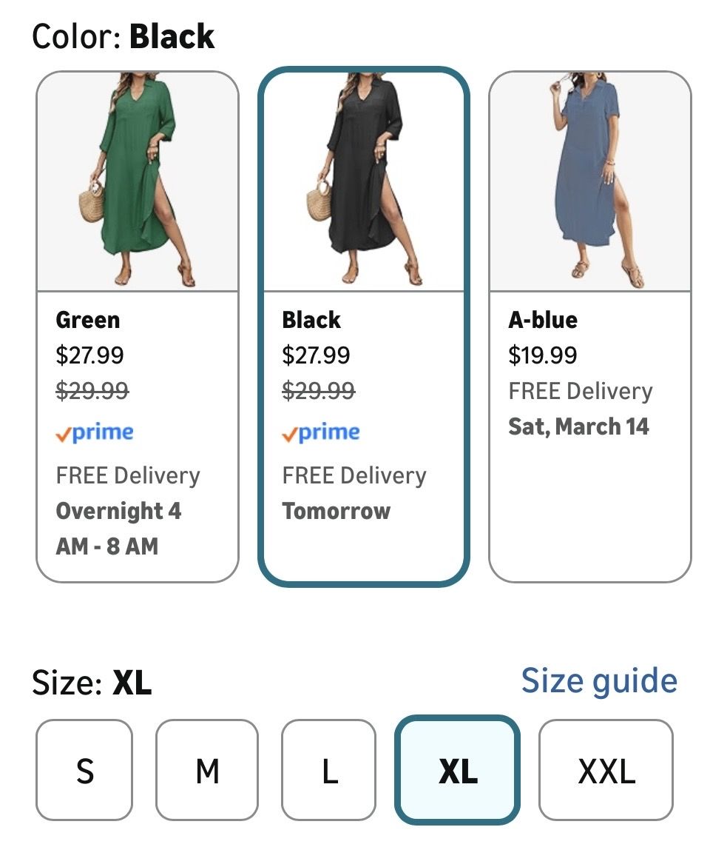Tap the black dress thumbnail image
710x847 pixels.
click(x=364, y=181)
